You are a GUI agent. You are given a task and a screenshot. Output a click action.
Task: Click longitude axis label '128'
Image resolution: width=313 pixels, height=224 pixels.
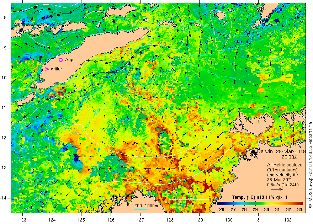(170, 220)
